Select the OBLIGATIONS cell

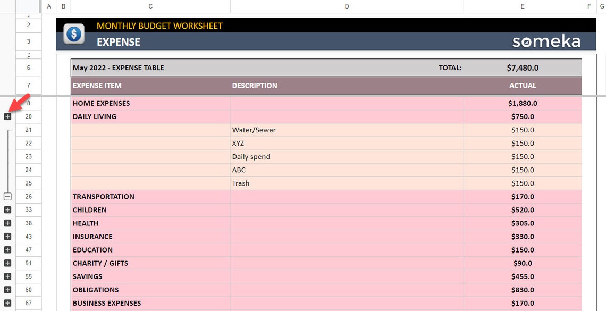[150, 290]
